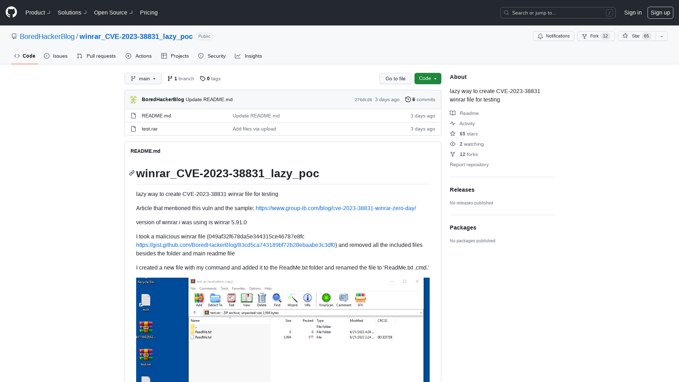The width and height of the screenshot is (679, 382).
Task: Switch to the Actions tab
Action: (139, 56)
